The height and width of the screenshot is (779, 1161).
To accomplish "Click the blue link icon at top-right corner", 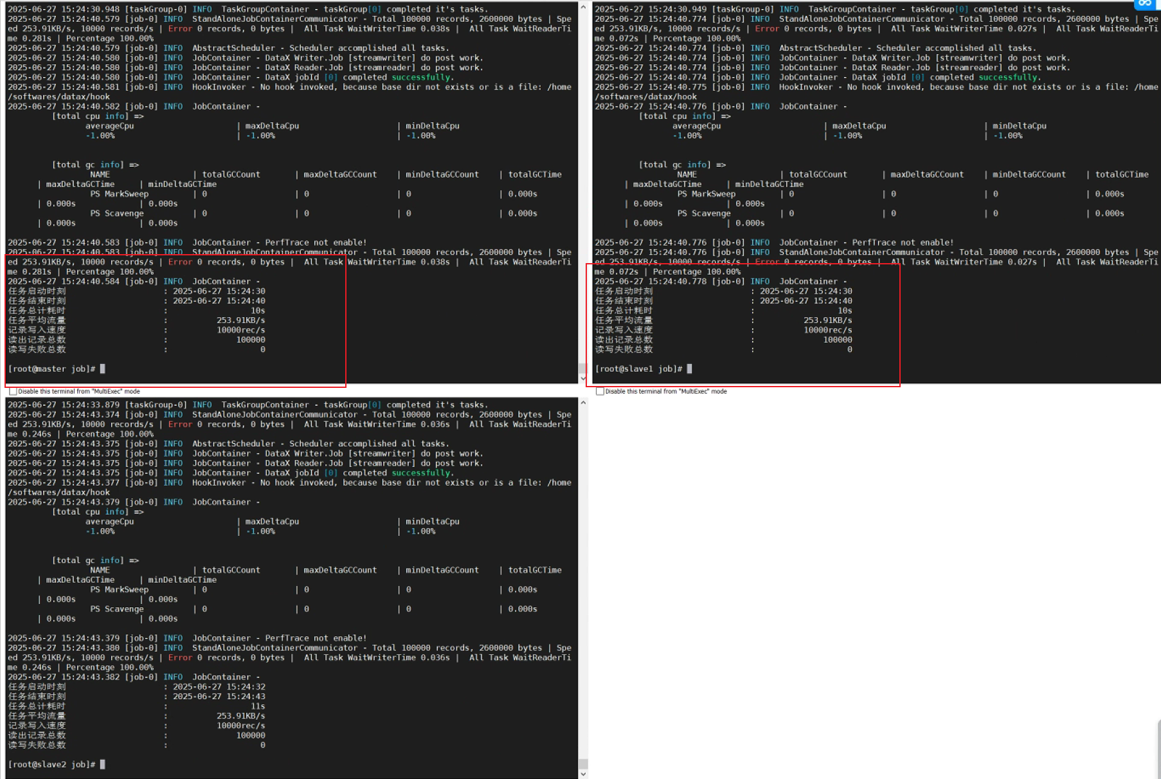I will click(x=1144, y=4).
